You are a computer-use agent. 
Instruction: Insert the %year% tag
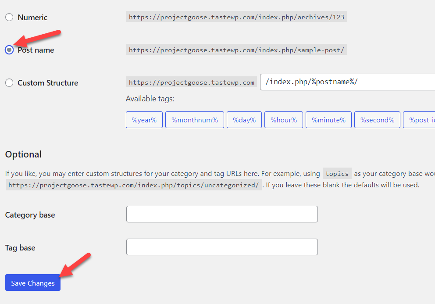tap(144, 120)
